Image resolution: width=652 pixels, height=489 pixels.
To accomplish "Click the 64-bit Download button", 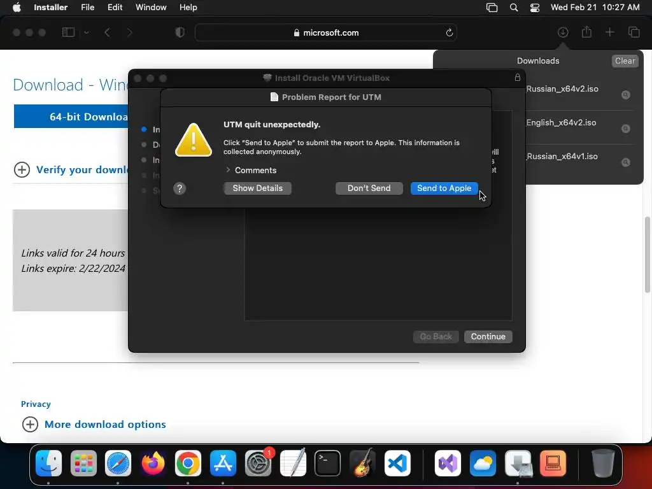I will [71, 117].
